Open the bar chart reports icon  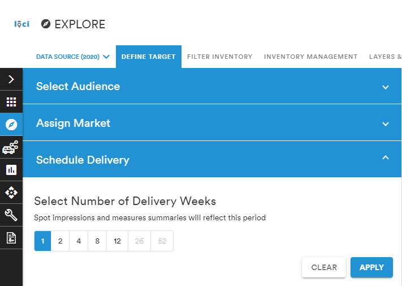pyautogui.click(x=11, y=170)
